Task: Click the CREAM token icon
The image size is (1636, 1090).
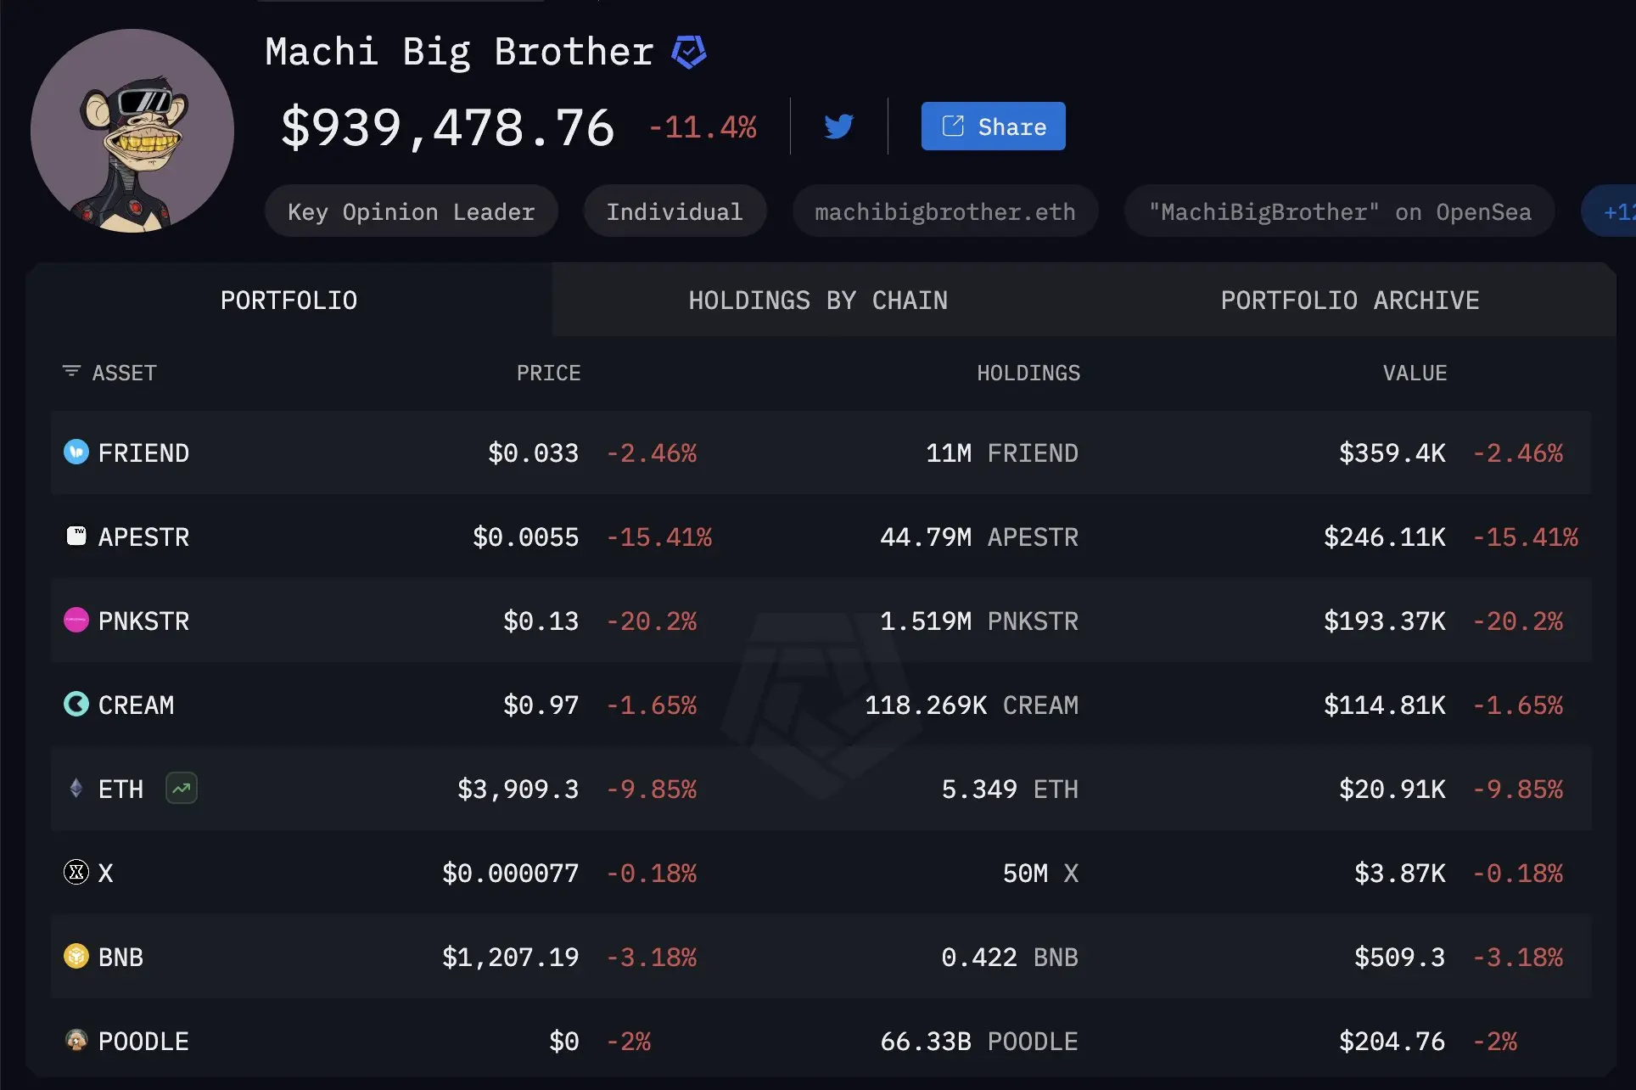Action: click(x=76, y=704)
